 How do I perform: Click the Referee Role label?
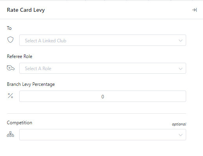tap(20, 56)
